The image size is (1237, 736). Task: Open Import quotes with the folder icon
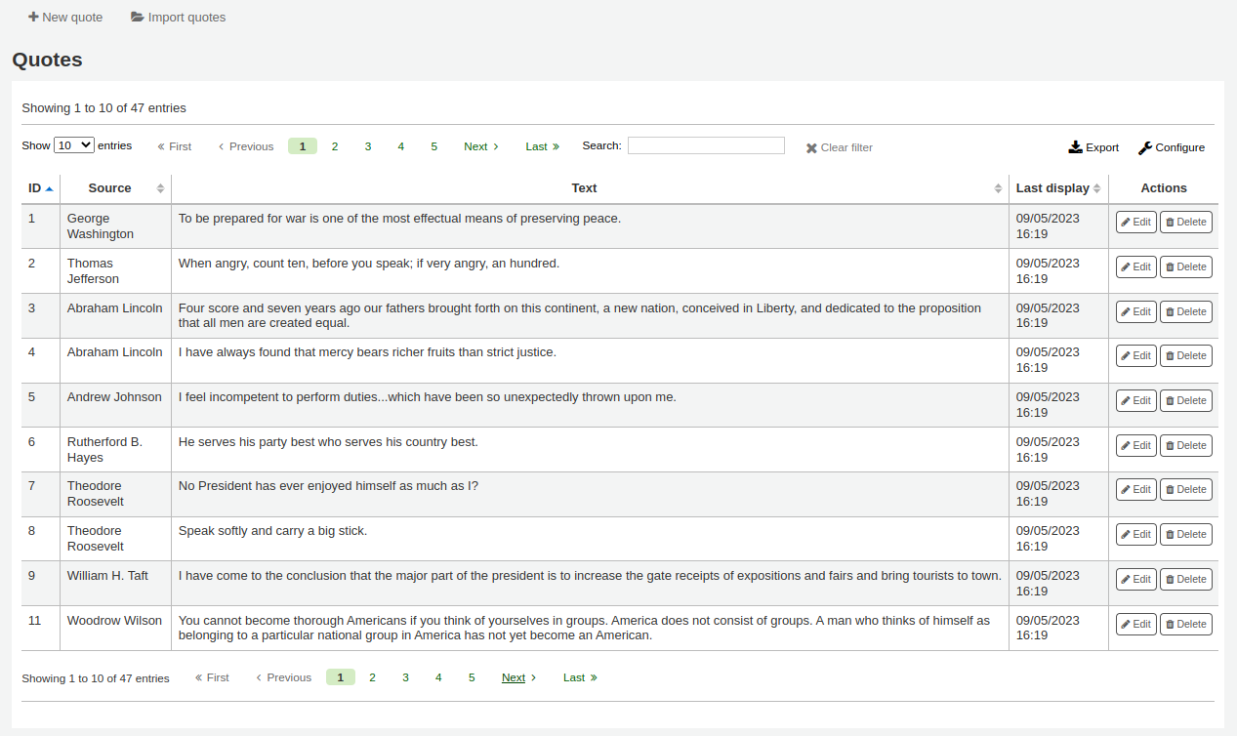pos(137,17)
